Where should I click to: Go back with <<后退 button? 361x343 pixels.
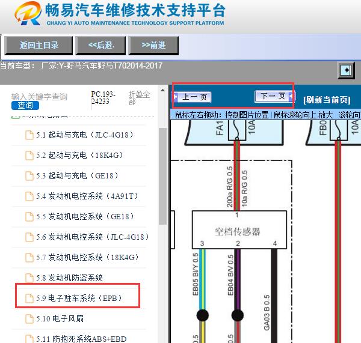(101, 45)
